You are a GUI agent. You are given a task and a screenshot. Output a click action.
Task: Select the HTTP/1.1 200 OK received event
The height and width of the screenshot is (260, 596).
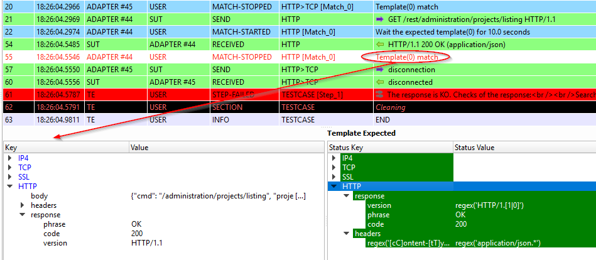pyautogui.click(x=299, y=45)
